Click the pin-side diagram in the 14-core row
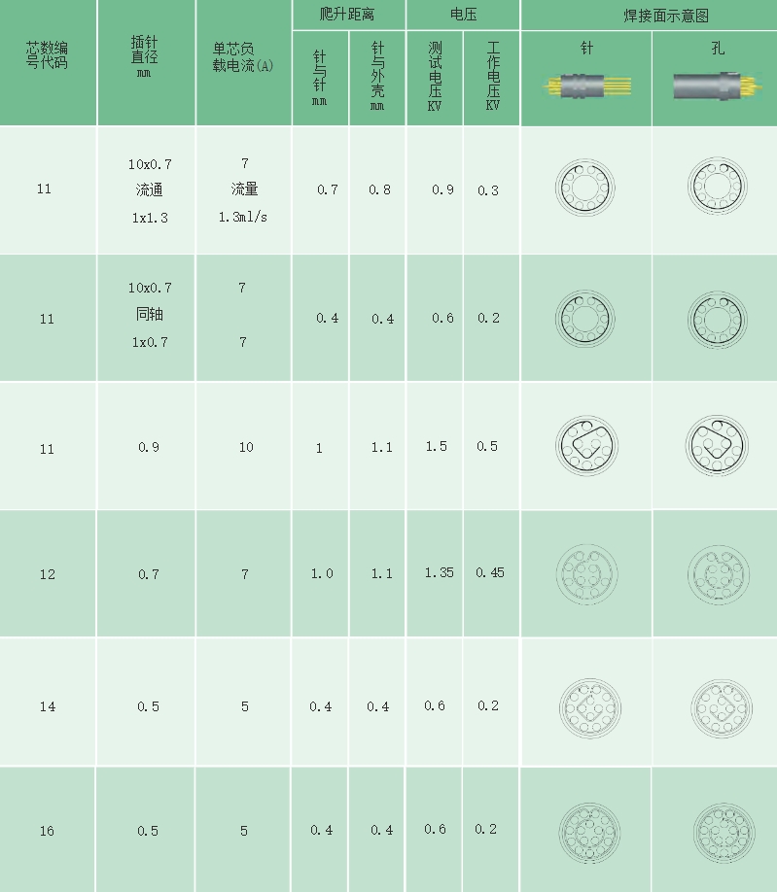The width and height of the screenshot is (777, 892). point(586,703)
